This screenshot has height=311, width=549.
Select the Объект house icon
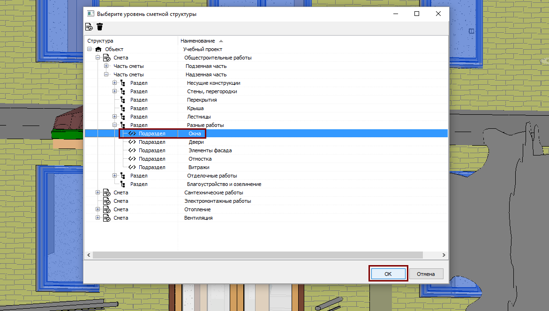(98, 49)
